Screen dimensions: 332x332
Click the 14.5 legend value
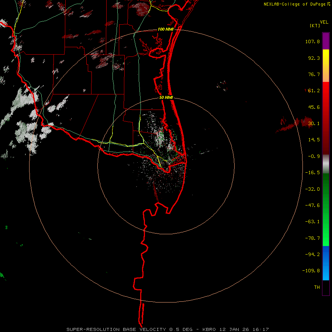314,140
